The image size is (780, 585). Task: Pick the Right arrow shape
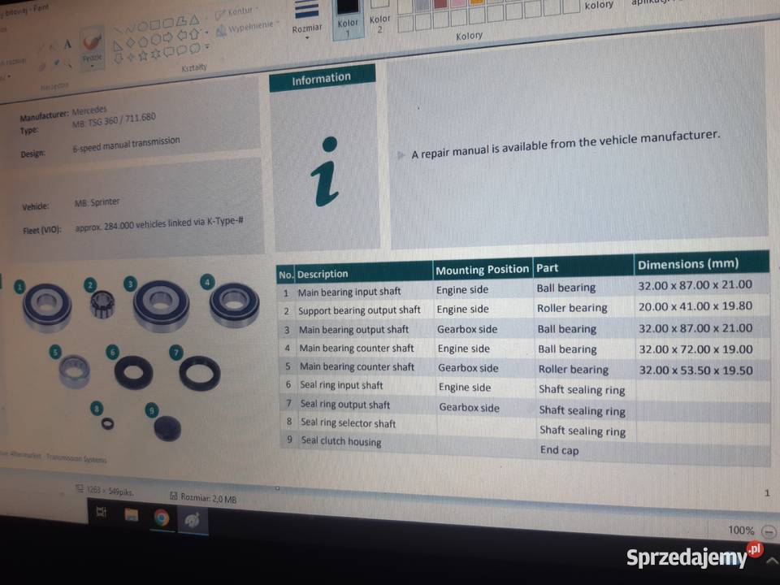168,37
